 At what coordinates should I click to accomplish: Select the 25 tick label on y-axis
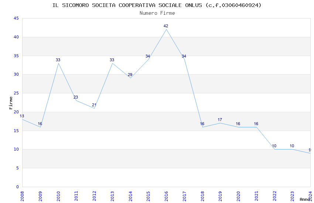pyautogui.click(x=16, y=93)
